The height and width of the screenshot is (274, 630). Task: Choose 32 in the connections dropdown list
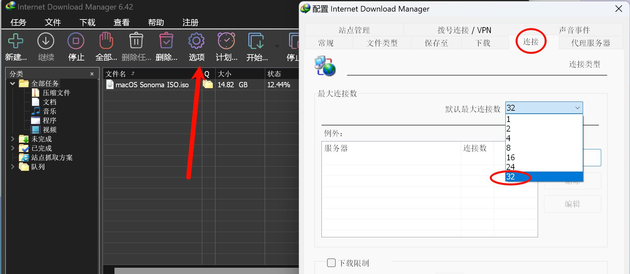coord(544,176)
